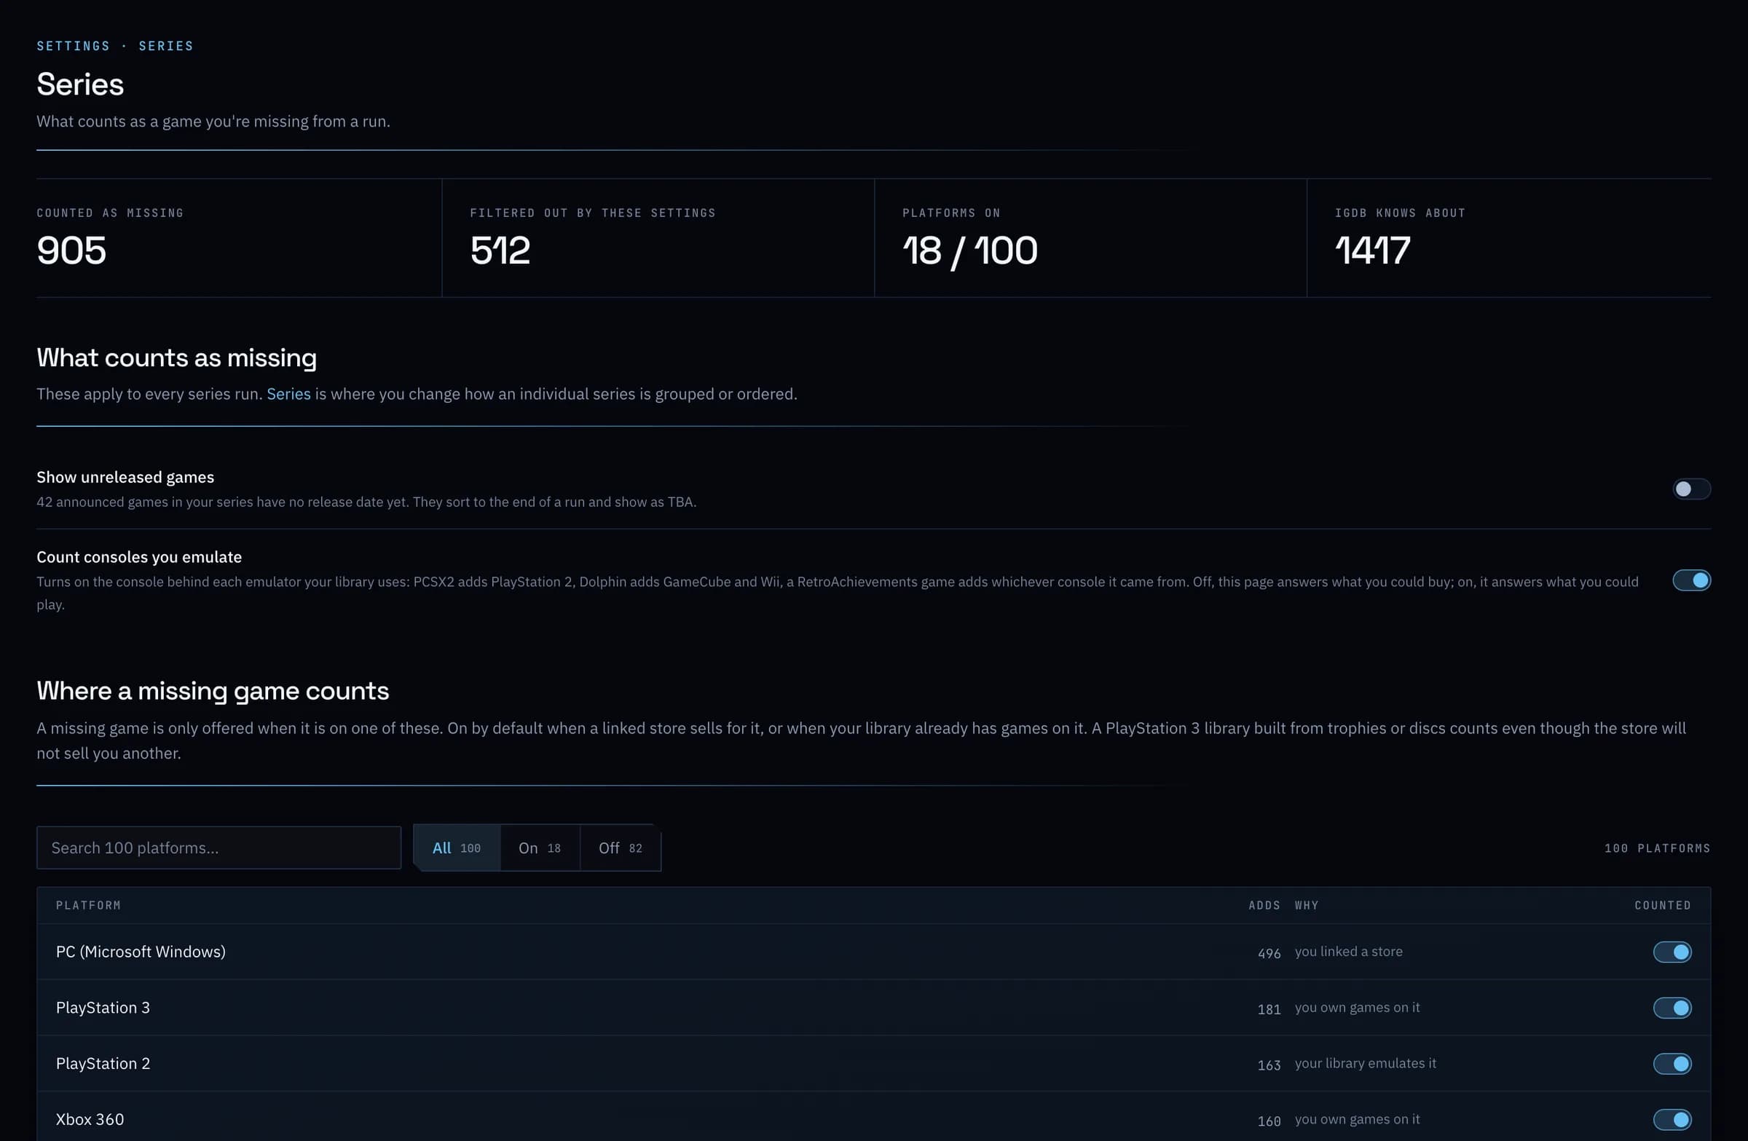
Task: Disable Count consoles you emulate switch
Action: tap(1690, 580)
